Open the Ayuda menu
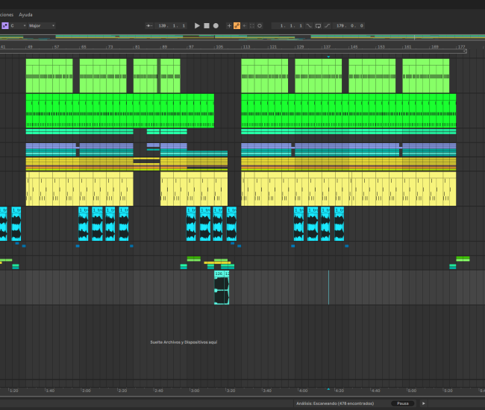The image size is (485, 410). pos(25,14)
